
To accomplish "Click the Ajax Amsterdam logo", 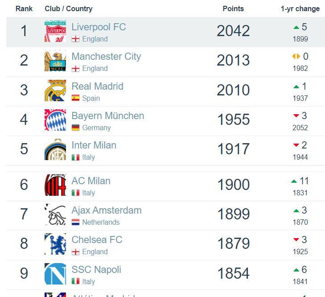I will 55,214.
